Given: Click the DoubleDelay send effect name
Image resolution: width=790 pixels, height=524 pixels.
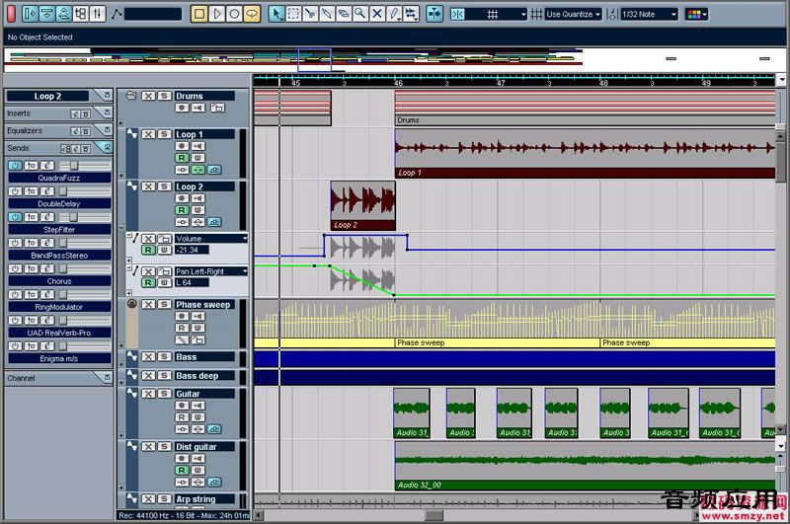Looking at the screenshot, I should [x=59, y=203].
